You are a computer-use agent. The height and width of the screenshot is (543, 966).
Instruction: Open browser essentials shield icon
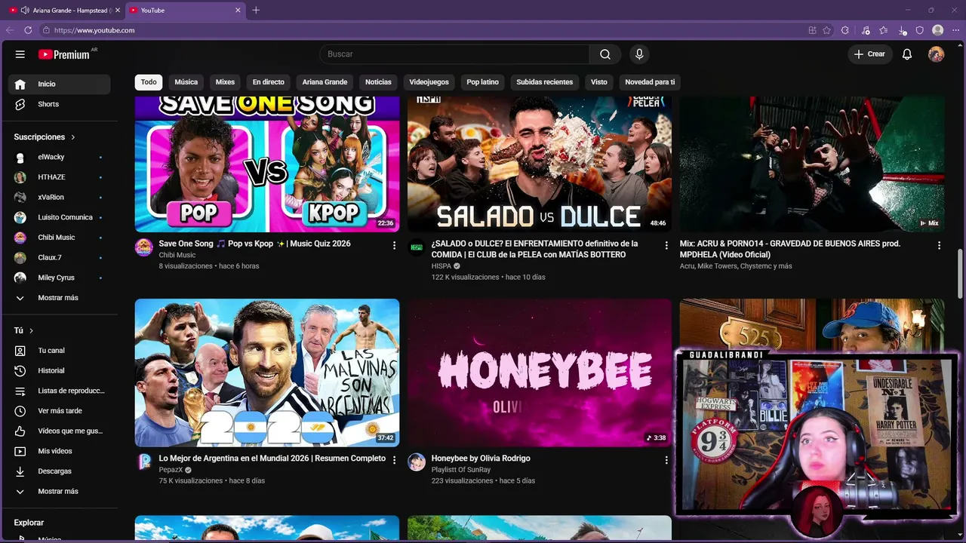(920, 30)
